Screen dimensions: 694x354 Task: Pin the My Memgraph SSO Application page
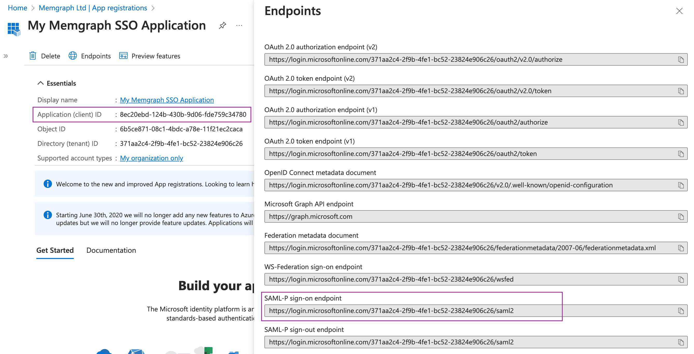point(222,26)
